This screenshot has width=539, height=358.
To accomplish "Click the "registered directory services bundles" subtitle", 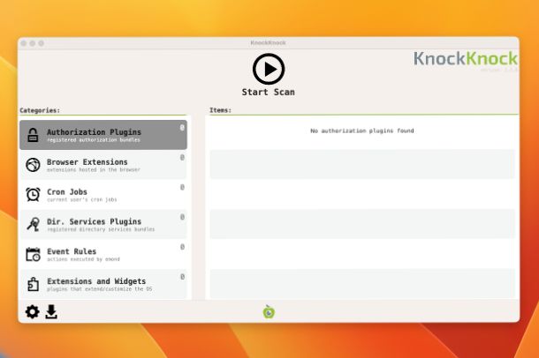I will click(x=101, y=229).
